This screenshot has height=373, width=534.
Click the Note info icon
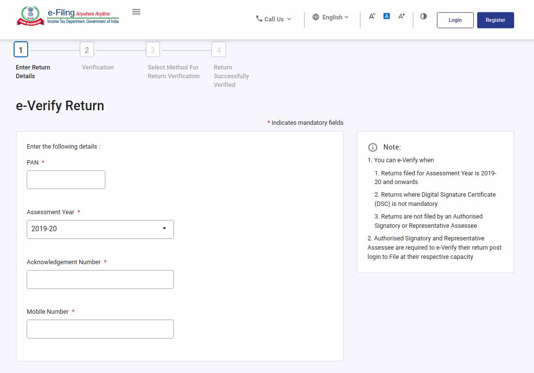pos(373,147)
